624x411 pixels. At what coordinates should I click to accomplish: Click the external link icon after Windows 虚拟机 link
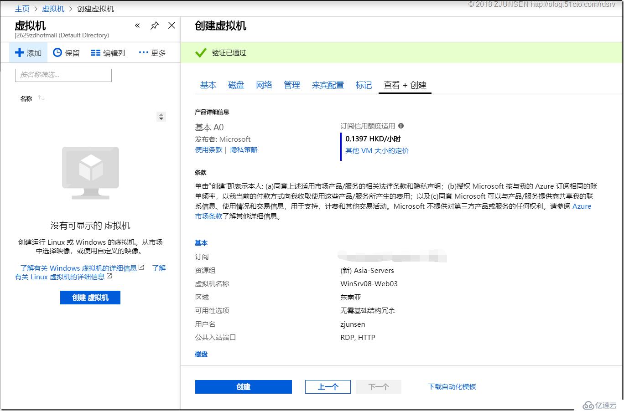[141, 267]
